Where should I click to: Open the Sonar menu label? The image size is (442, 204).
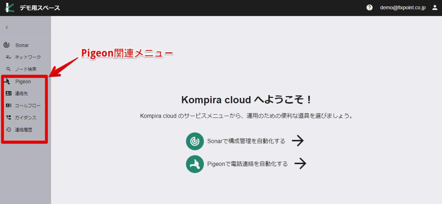pyautogui.click(x=22, y=45)
